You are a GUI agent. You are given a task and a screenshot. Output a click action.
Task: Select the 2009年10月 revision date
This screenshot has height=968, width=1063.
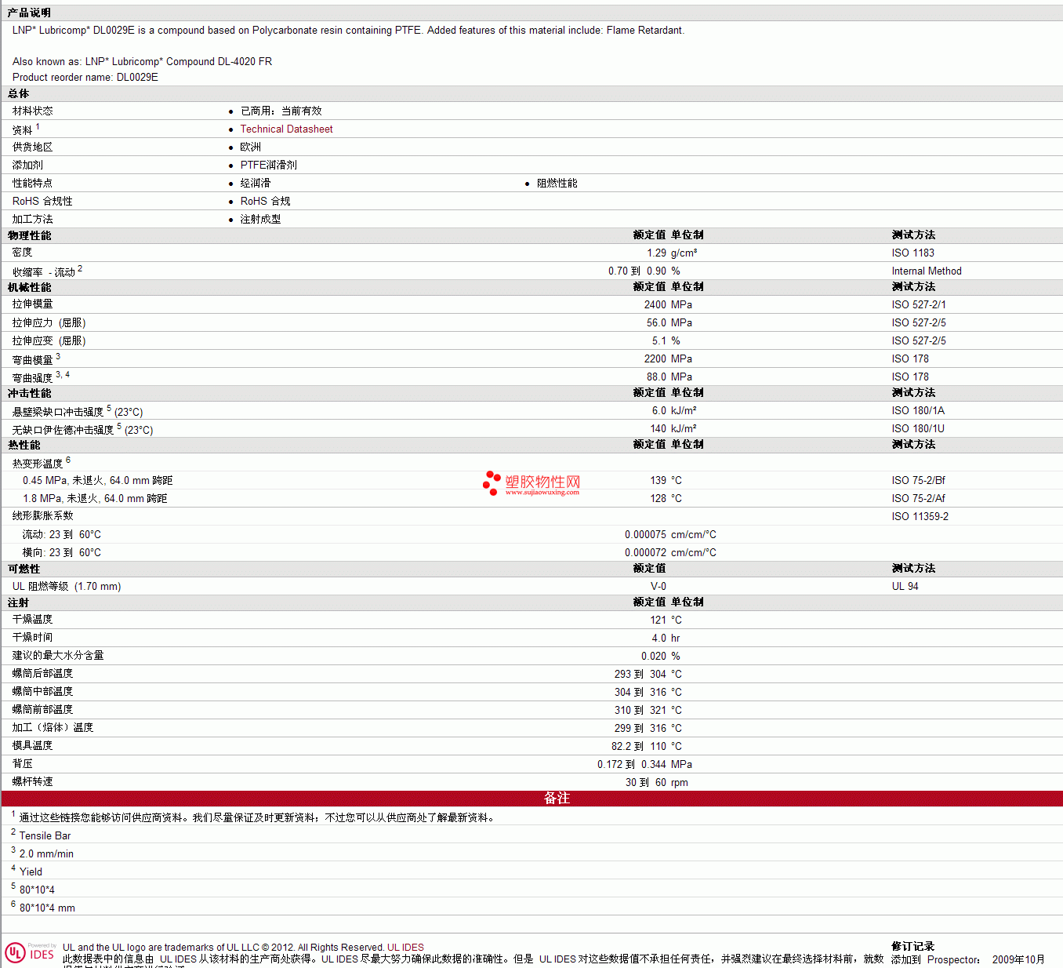(1018, 959)
